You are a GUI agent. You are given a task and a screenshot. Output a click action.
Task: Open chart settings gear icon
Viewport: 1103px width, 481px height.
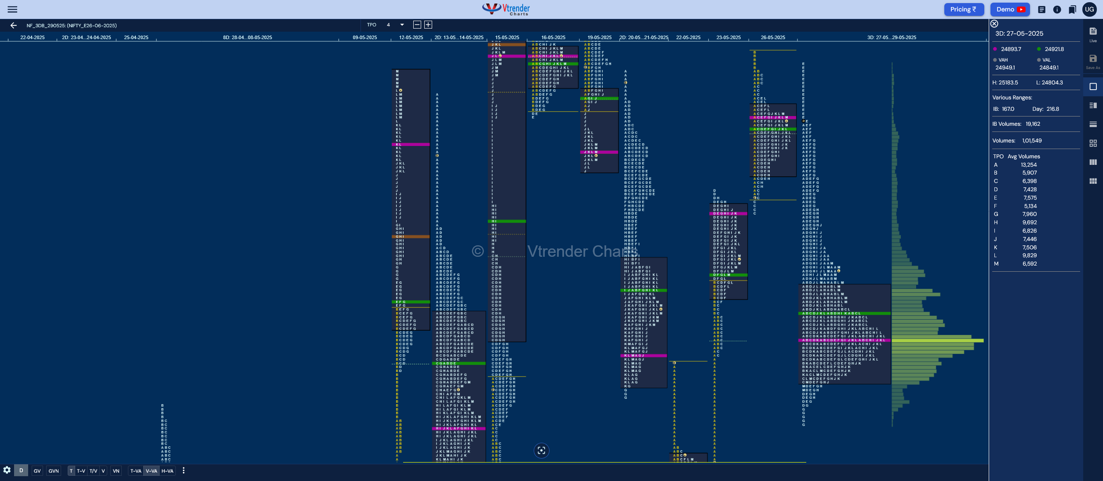click(7, 470)
